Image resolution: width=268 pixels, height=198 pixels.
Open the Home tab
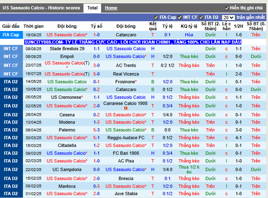click(x=111, y=8)
